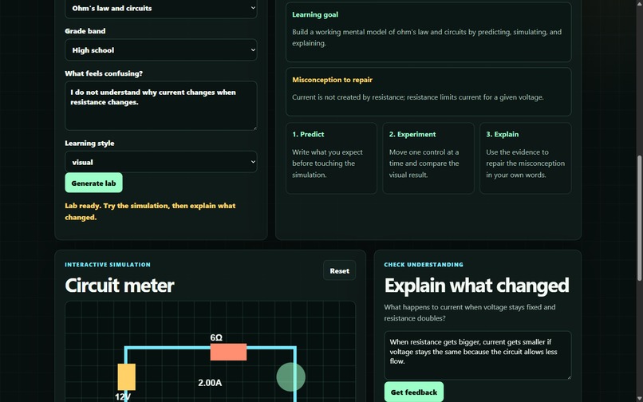Click the 6Ω resistance label
The width and height of the screenshot is (643, 402).
216,337
